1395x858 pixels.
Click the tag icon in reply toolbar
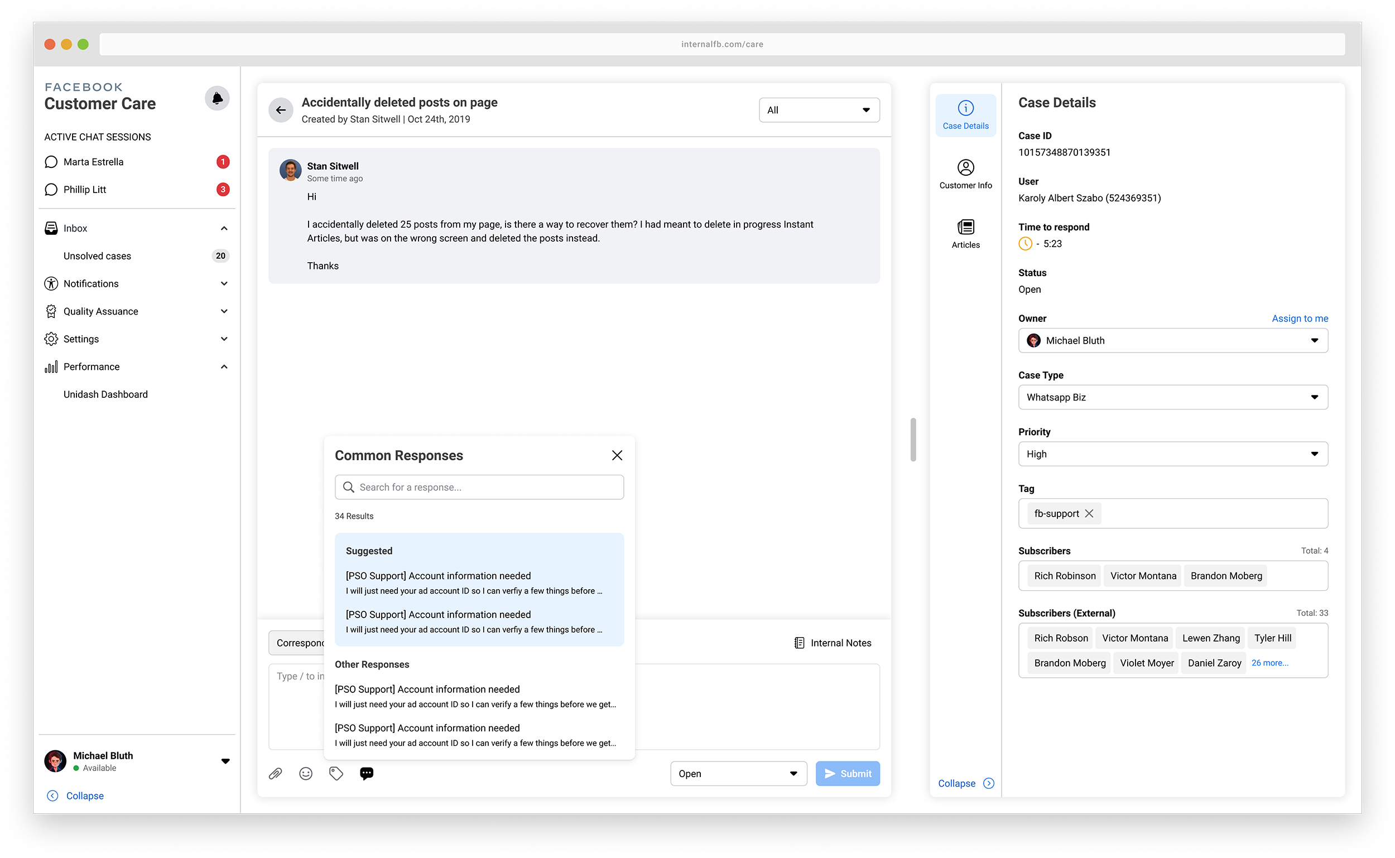(x=336, y=773)
